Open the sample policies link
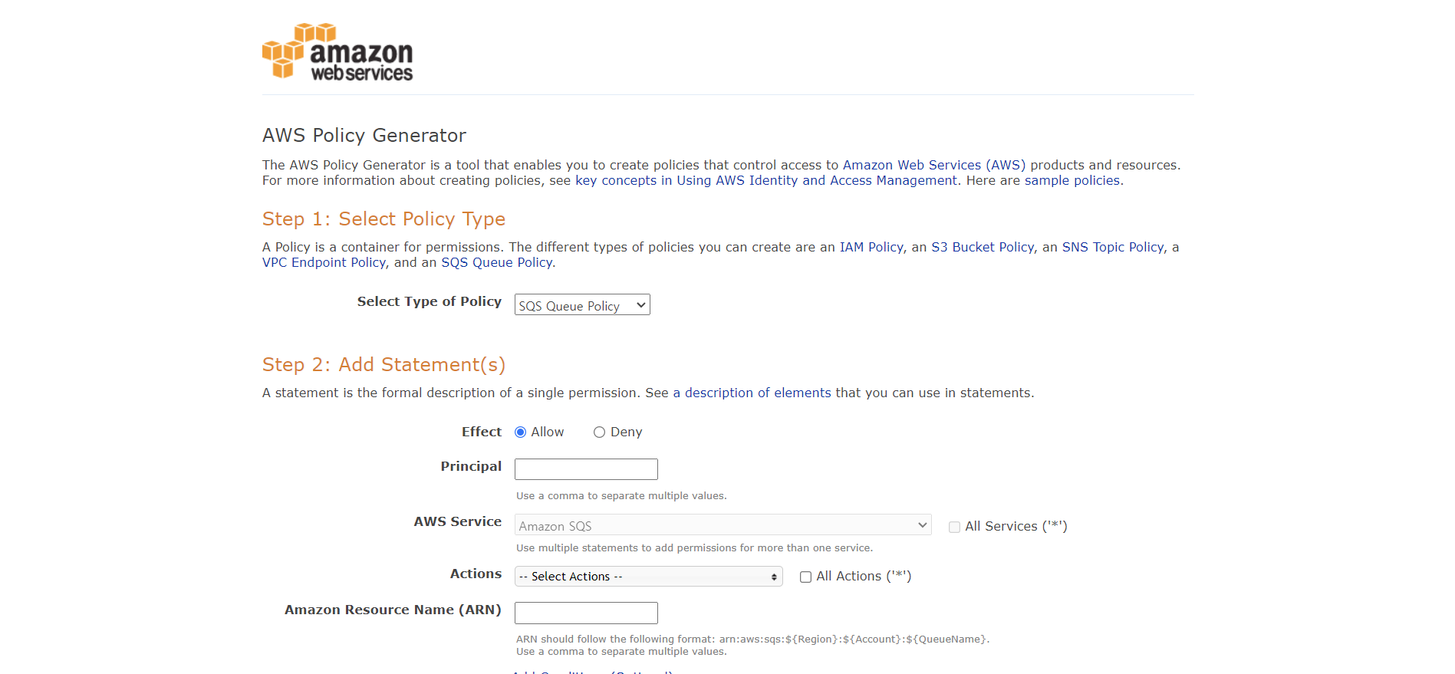The image size is (1455, 674). [x=1072, y=180]
